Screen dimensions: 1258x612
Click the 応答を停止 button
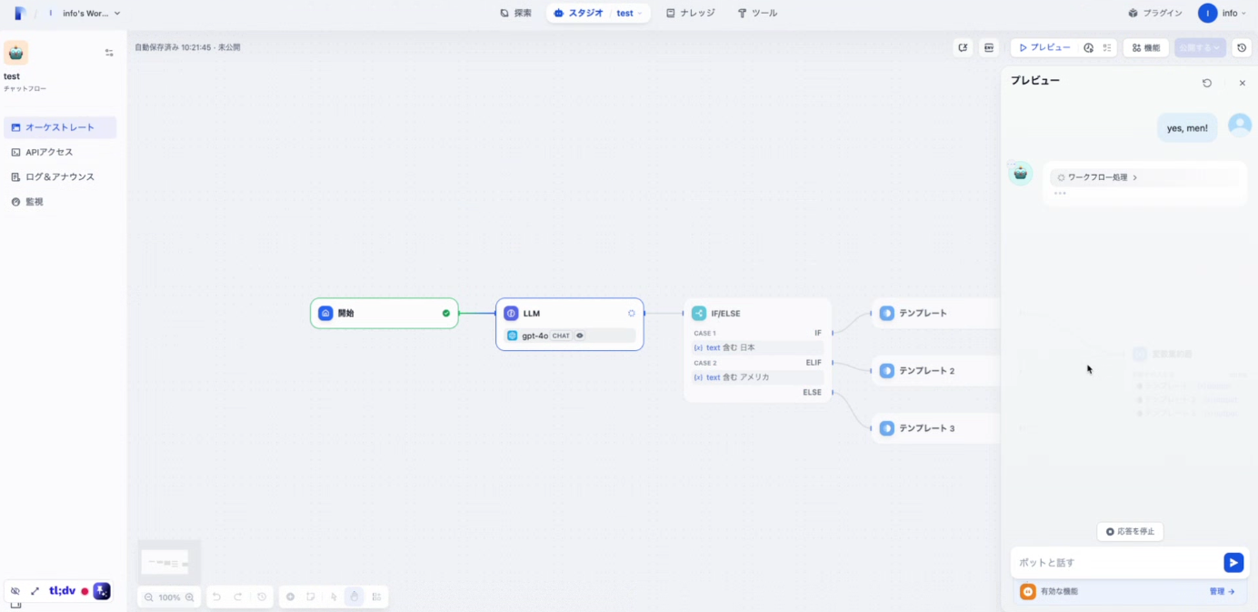pyautogui.click(x=1130, y=531)
